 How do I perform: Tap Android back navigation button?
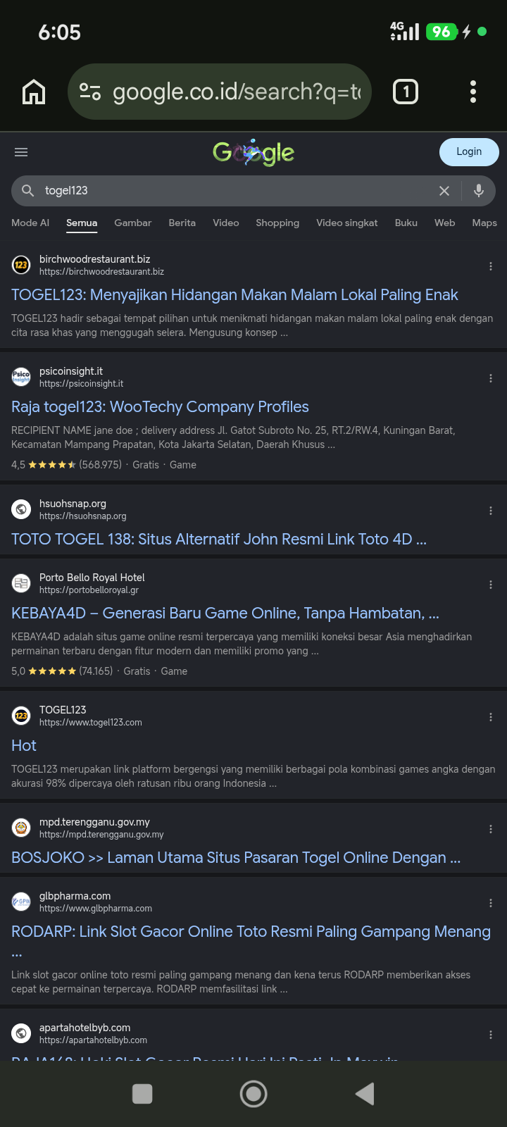tap(365, 1094)
